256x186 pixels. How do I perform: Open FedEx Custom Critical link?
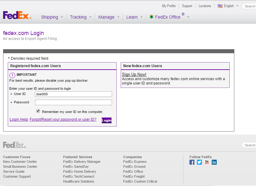(x=140, y=181)
